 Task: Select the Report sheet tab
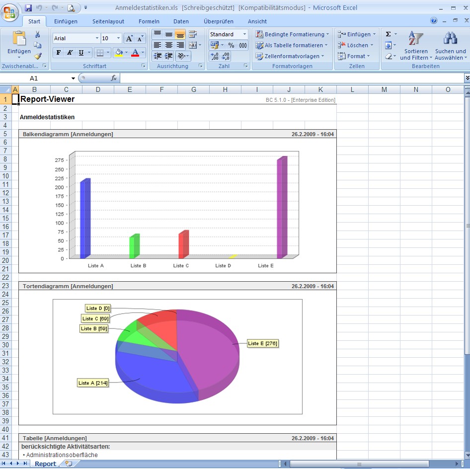[x=45, y=464]
